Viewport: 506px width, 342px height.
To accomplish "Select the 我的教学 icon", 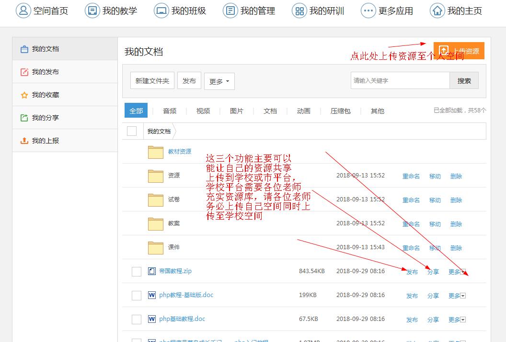I will pos(91,10).
